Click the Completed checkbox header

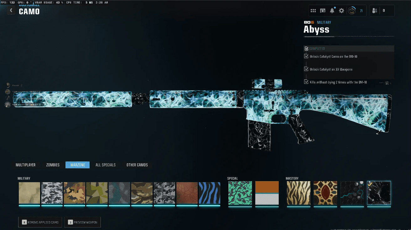306,49
